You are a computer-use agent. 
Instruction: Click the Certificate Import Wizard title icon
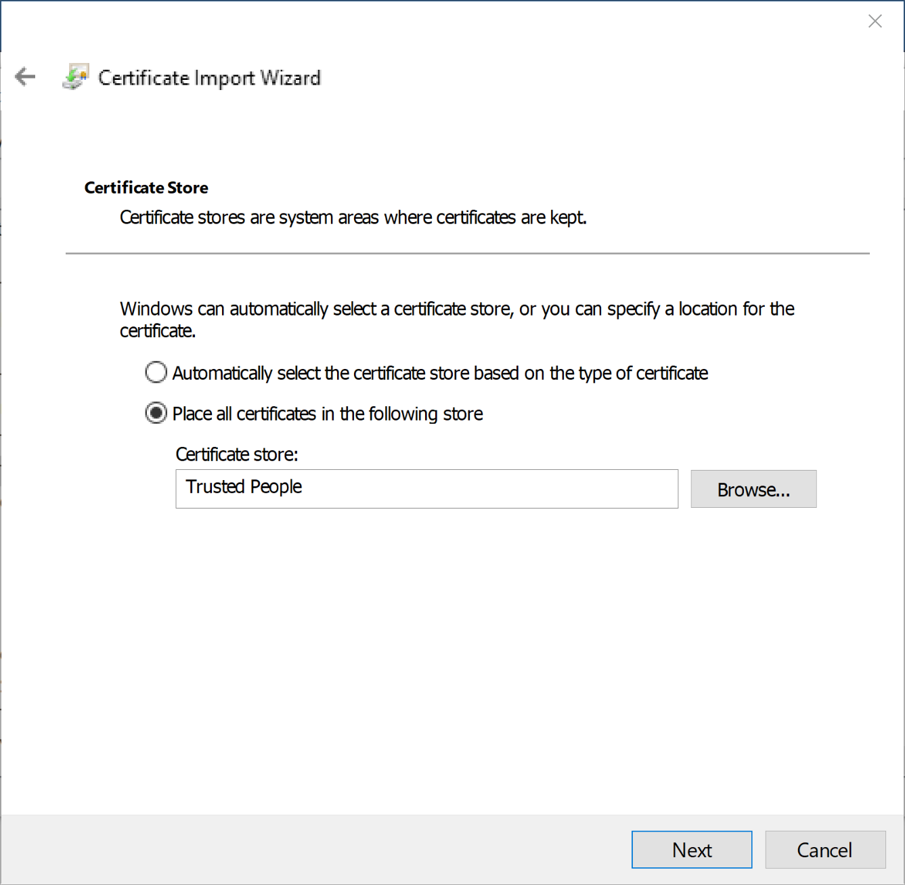click(75, 77)
